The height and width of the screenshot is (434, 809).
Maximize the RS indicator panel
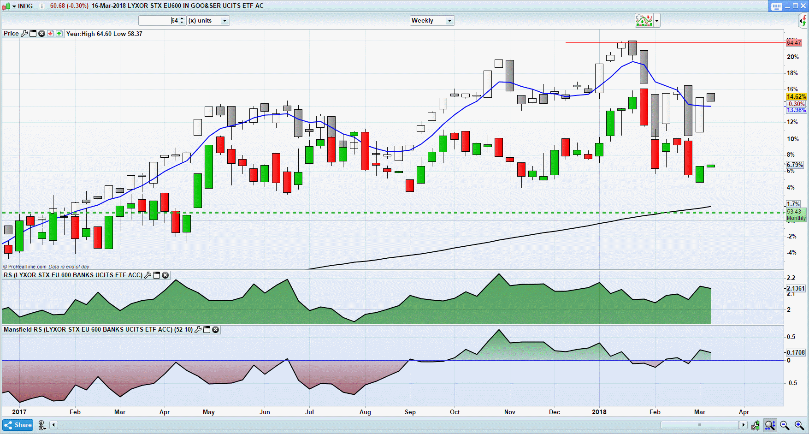point(156,275)
